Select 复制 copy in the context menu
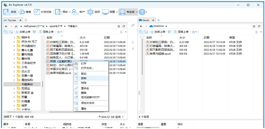This screenshot has width=265, height=129. (x=91, y=78)
